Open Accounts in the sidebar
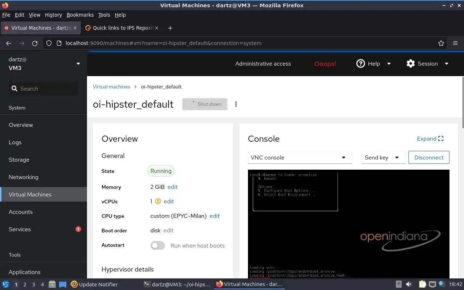The width and height of the screenshot is (464, 290). pyautogui.click(x=43, y=212)
